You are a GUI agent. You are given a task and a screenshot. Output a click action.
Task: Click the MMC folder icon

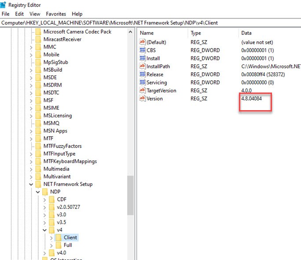(x=38, y=47)
